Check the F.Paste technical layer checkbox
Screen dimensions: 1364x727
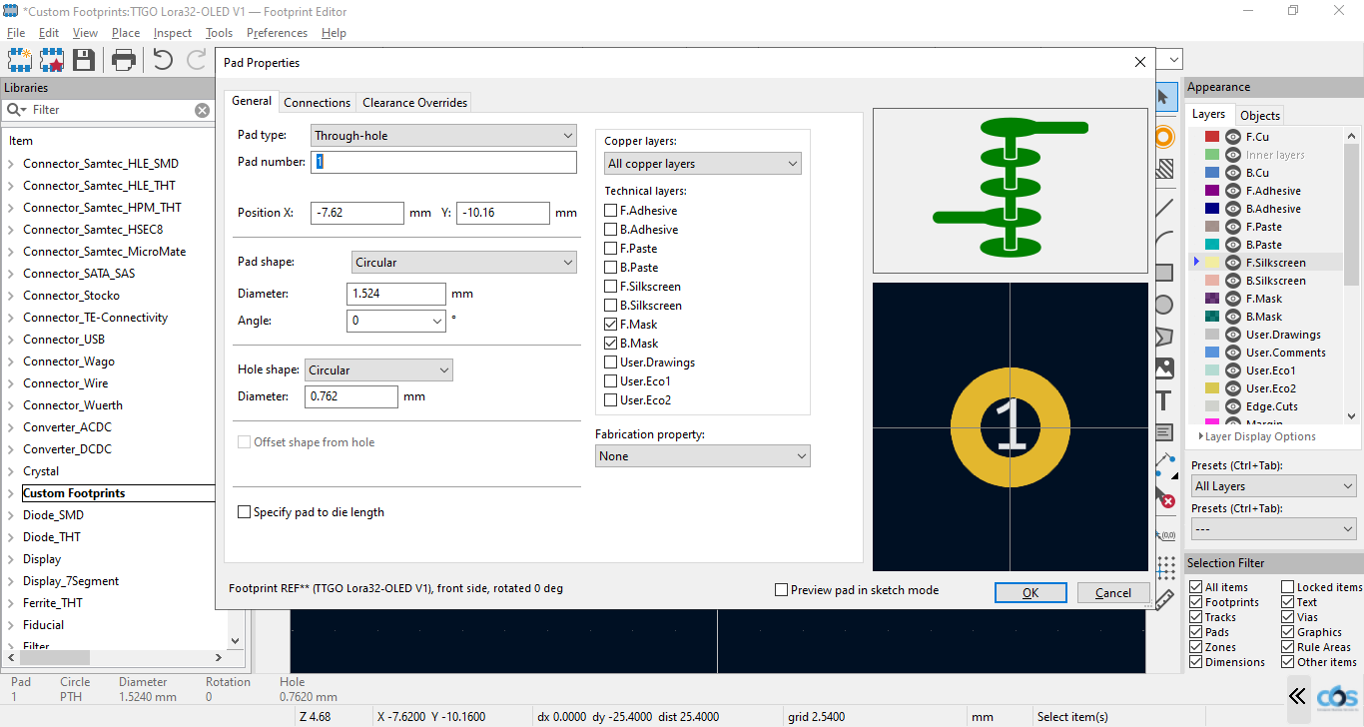click(x=611, y=249)
